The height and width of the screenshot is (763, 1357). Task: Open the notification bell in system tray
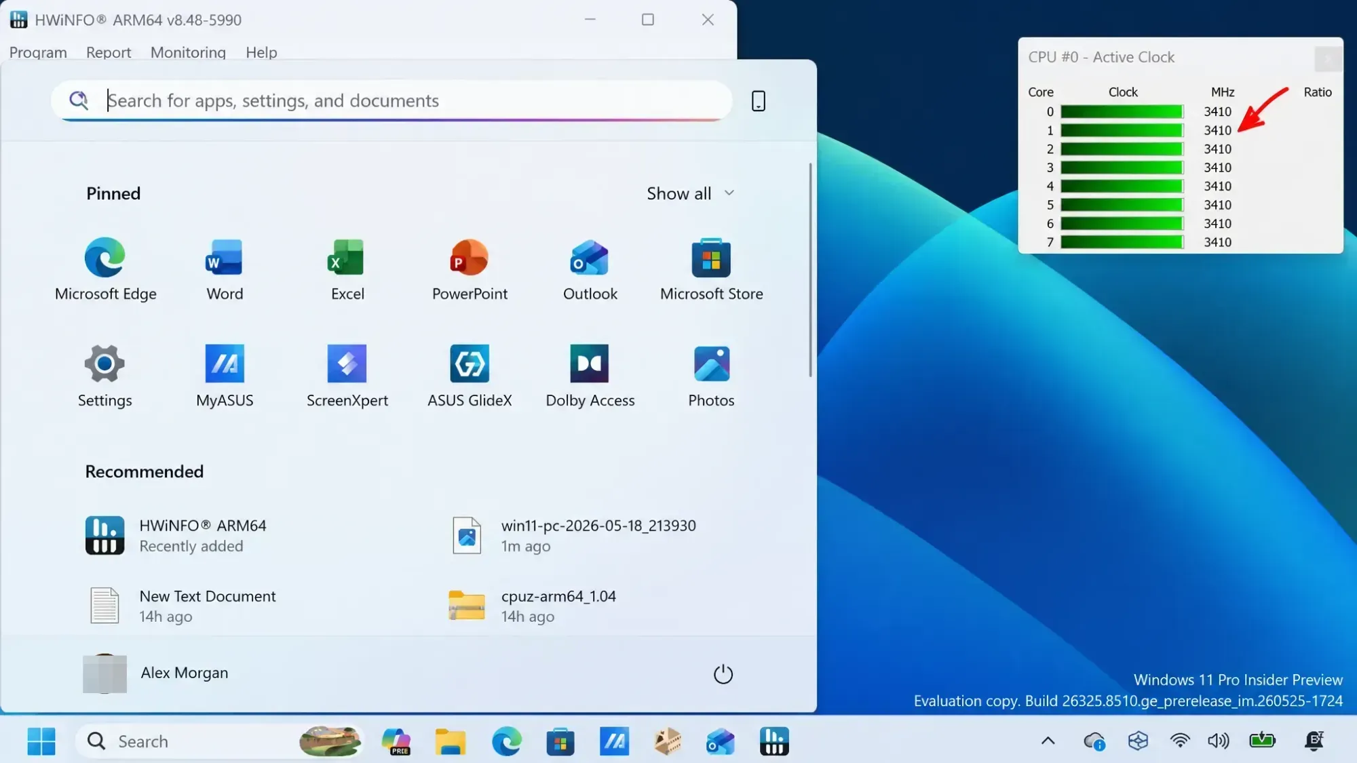[x=1314, y=741]
